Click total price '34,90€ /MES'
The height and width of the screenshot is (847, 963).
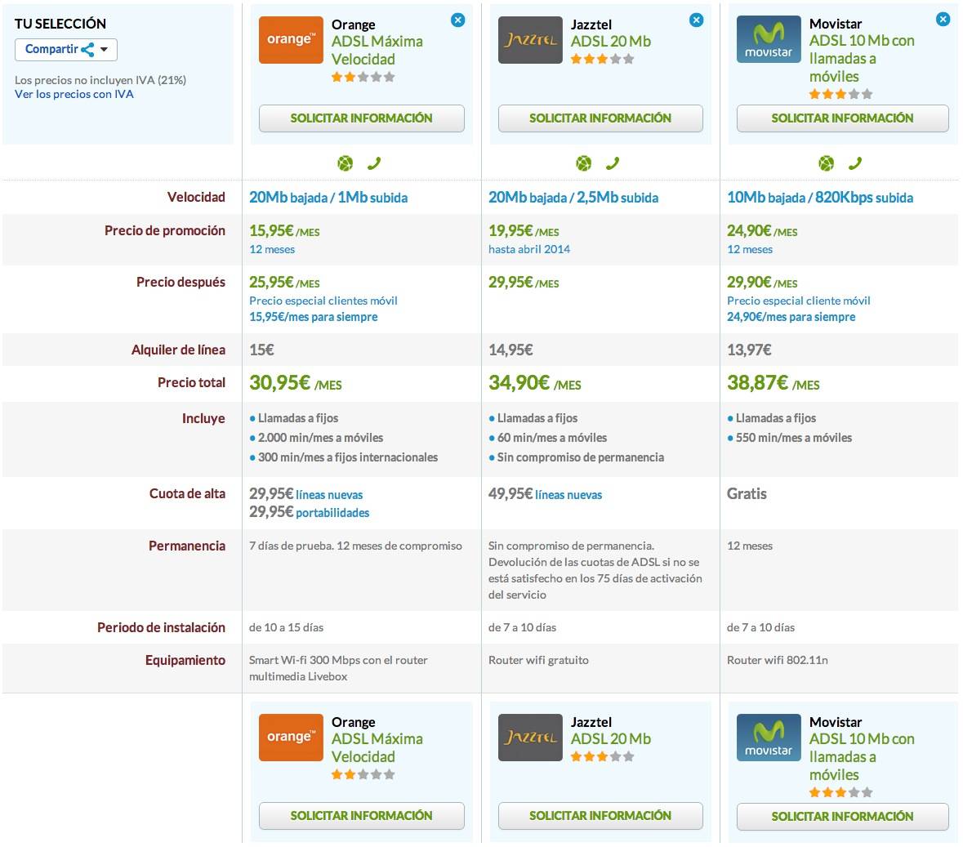coord(534,383)
